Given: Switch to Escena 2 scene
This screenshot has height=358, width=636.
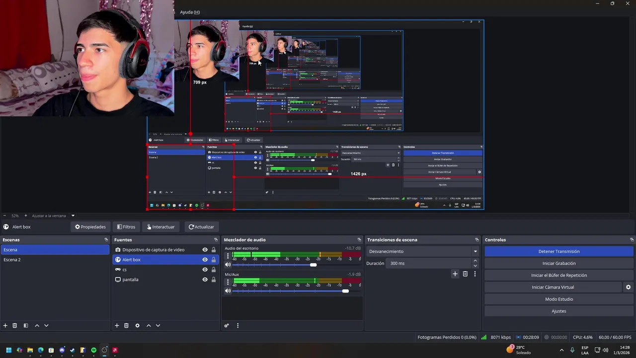Looking at the screenshot, I should tap(55, 260).
